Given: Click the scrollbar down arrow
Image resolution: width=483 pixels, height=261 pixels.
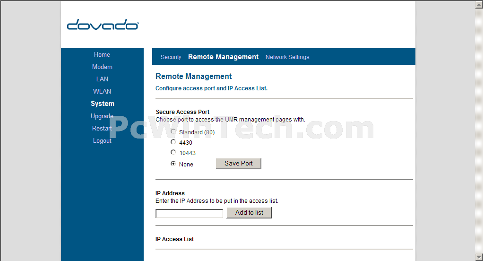Looking at the screenshot, I should [x=479, y=257].
